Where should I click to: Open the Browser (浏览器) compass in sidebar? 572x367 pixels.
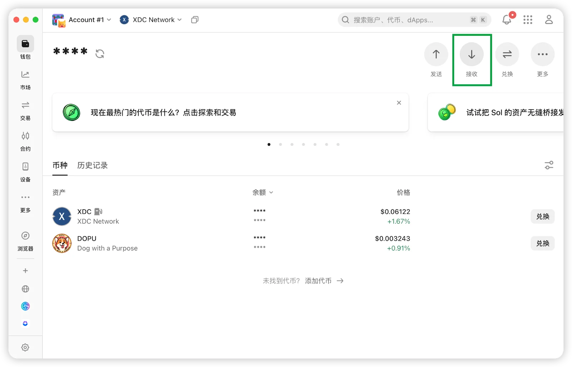[x=25, y=240]
